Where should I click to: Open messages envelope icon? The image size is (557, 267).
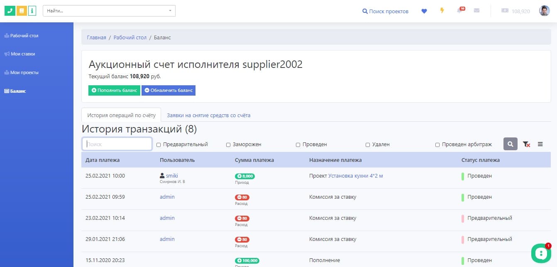pyautogui.click(x=476, y=11)
